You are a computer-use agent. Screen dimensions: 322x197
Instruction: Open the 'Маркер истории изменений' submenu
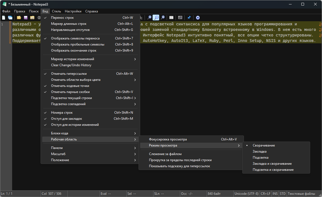[73, 59]
